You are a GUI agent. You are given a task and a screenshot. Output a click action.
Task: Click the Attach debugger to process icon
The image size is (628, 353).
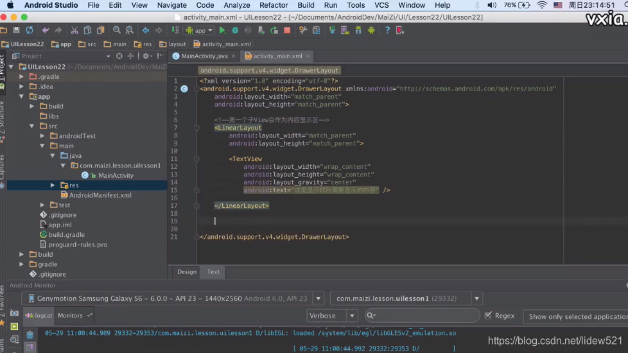point(261,30)
